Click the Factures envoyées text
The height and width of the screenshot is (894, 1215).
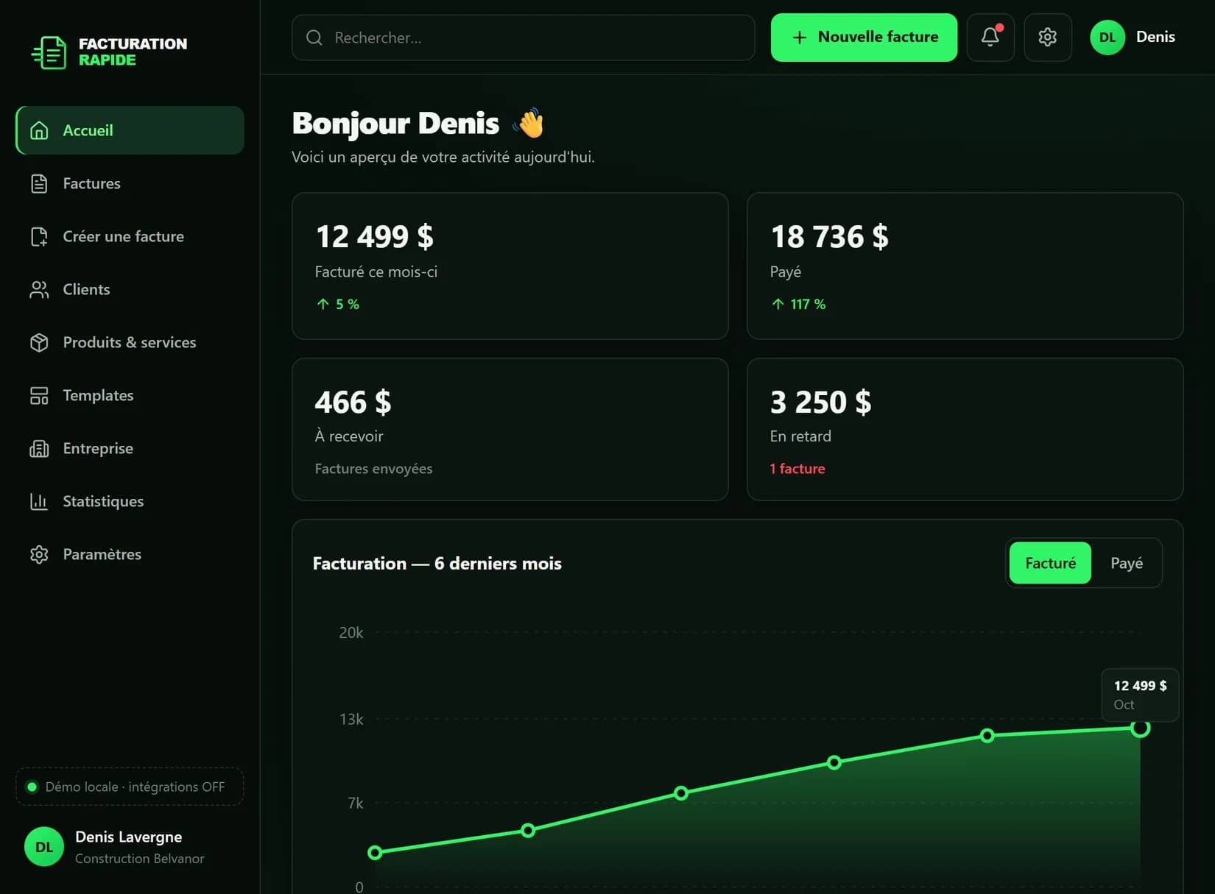coord(373,469)
